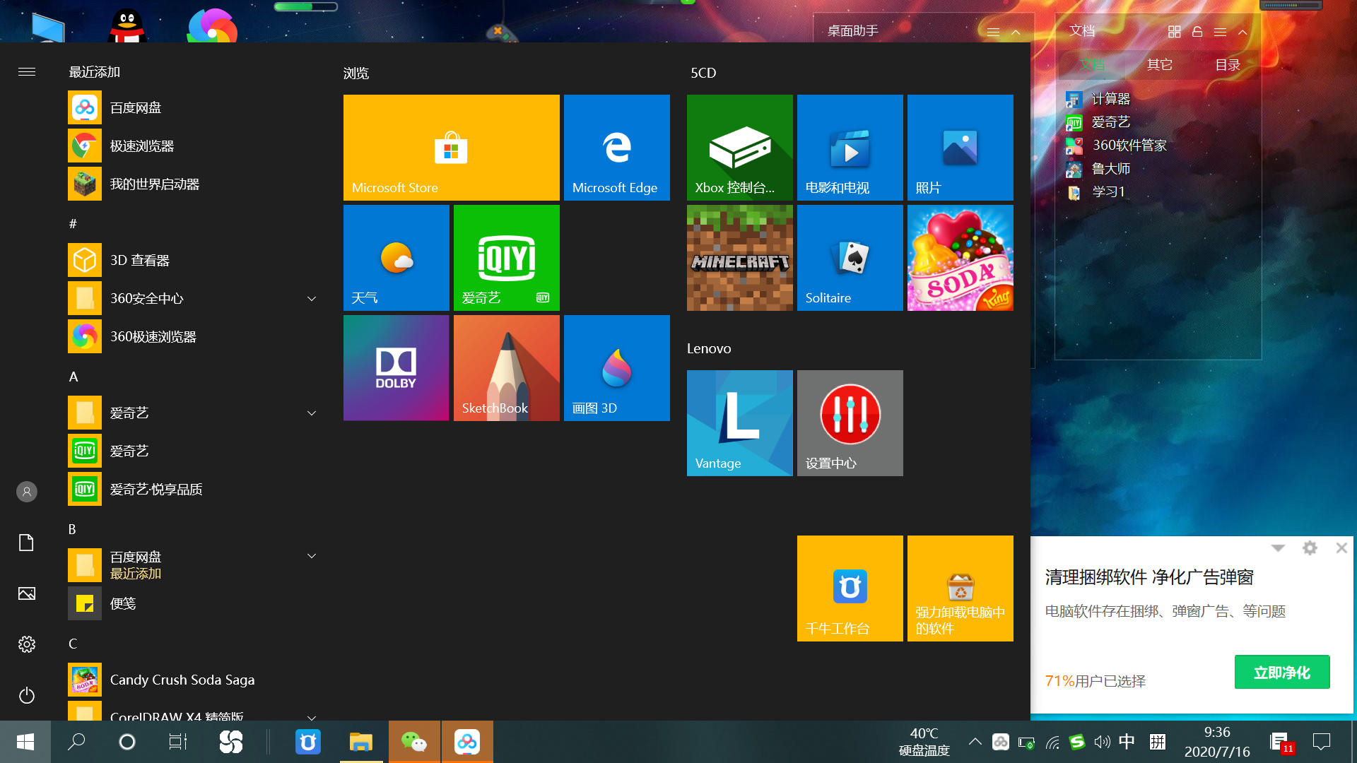Viewport: 1357px width, 763px height.
Task: Launch 极速浏览器 from the app list
Action: [x=194, y=146]
